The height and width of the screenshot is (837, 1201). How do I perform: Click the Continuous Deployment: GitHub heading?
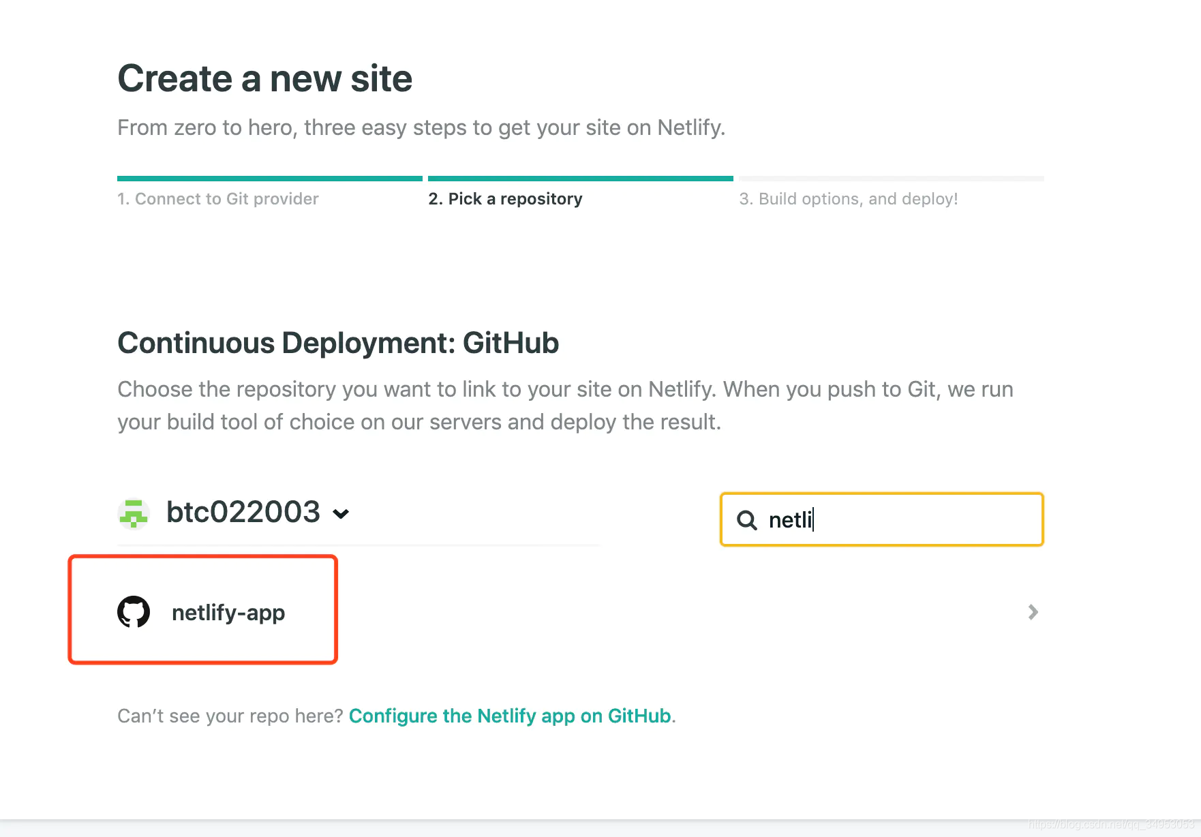pos(338,343)
